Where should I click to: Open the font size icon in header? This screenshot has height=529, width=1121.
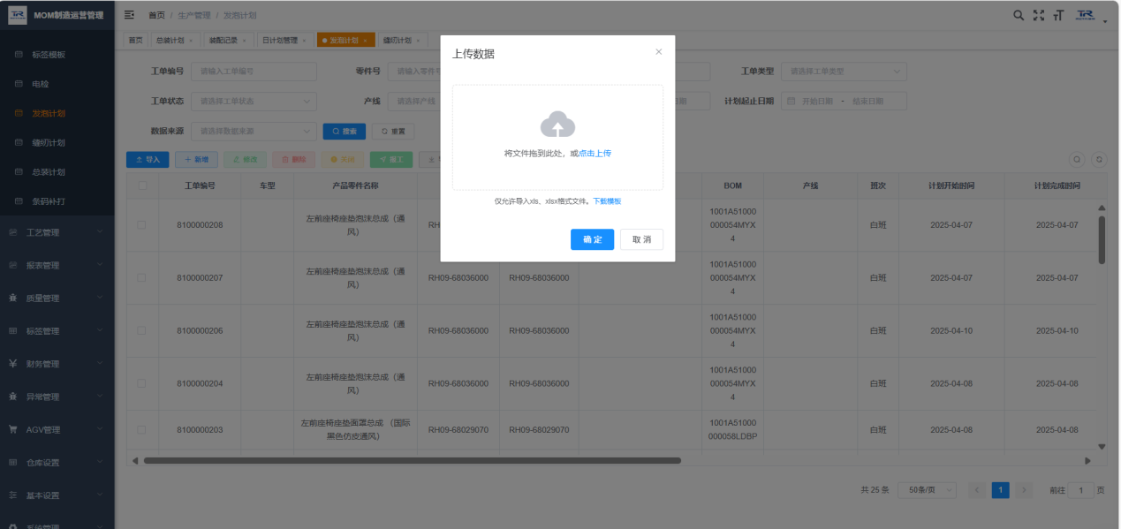click(1058, 15)
